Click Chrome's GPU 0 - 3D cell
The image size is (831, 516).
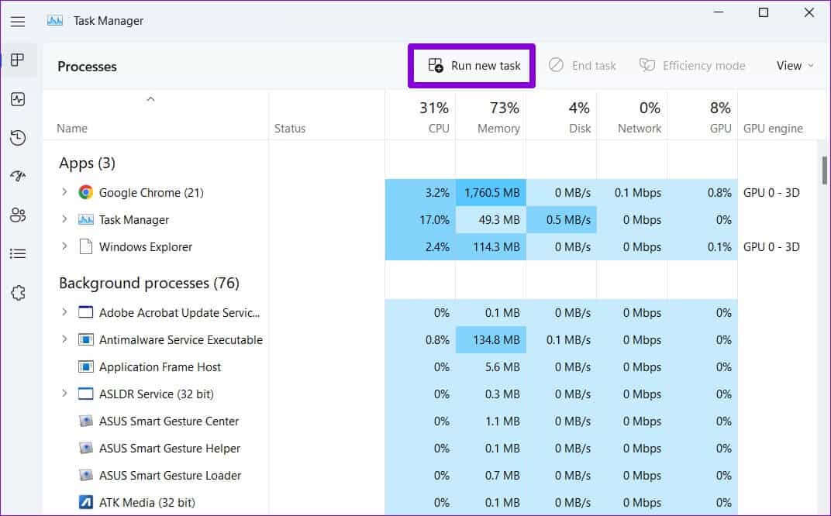click(x=771, y=193)
